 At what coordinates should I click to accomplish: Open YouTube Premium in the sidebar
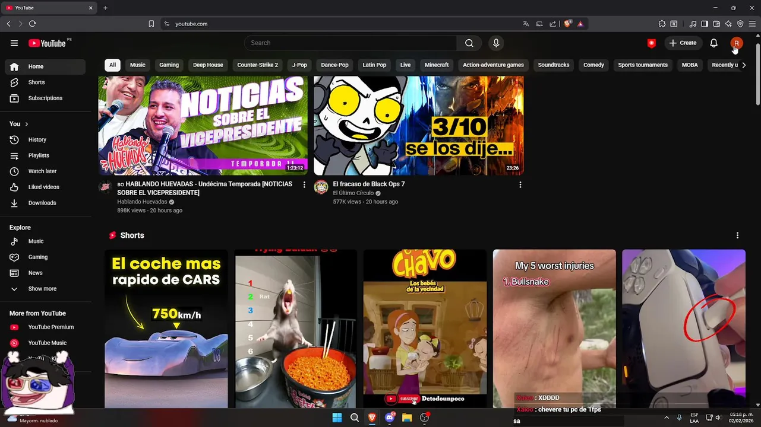click(x=45, y=327)
